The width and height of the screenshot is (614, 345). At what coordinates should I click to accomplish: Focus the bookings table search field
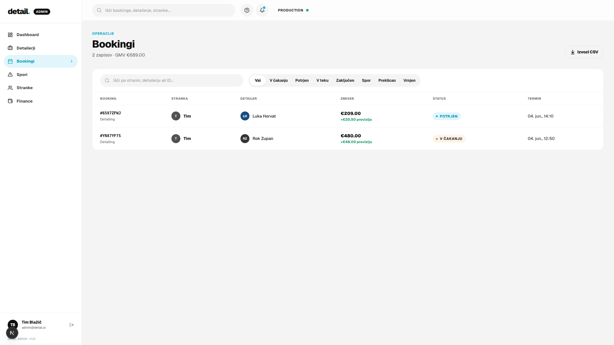[x=172, y=80]
